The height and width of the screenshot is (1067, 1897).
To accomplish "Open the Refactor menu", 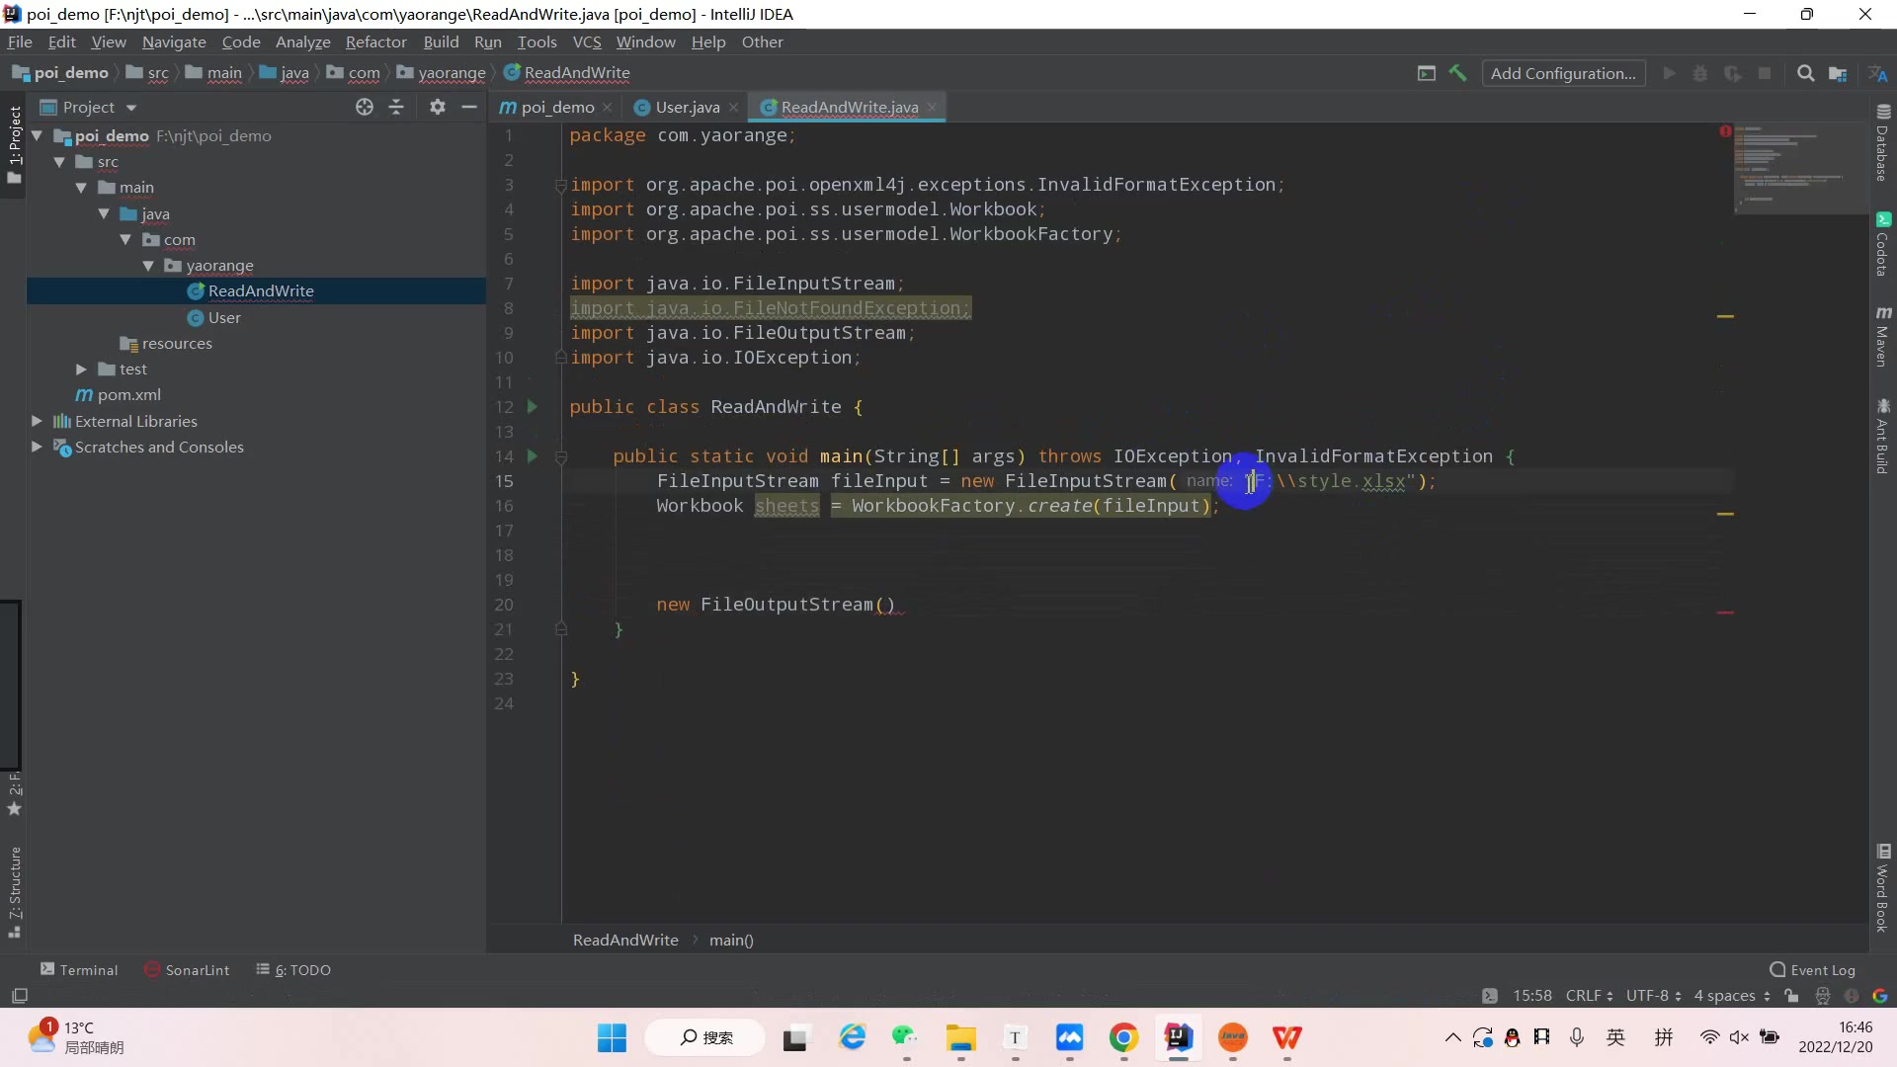I will coord(375,42).
